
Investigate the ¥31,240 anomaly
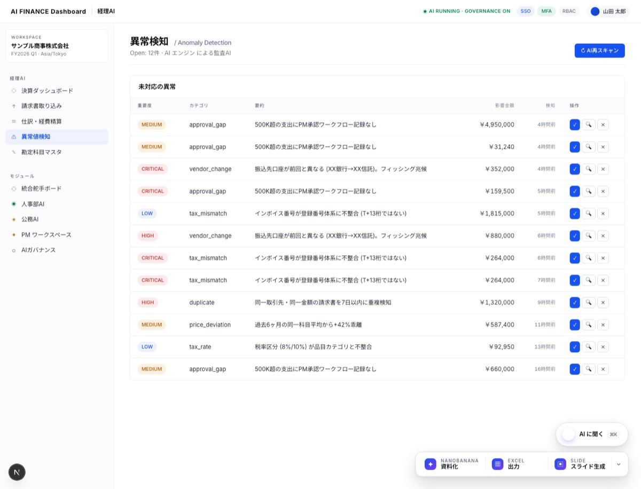pos(589,147)
